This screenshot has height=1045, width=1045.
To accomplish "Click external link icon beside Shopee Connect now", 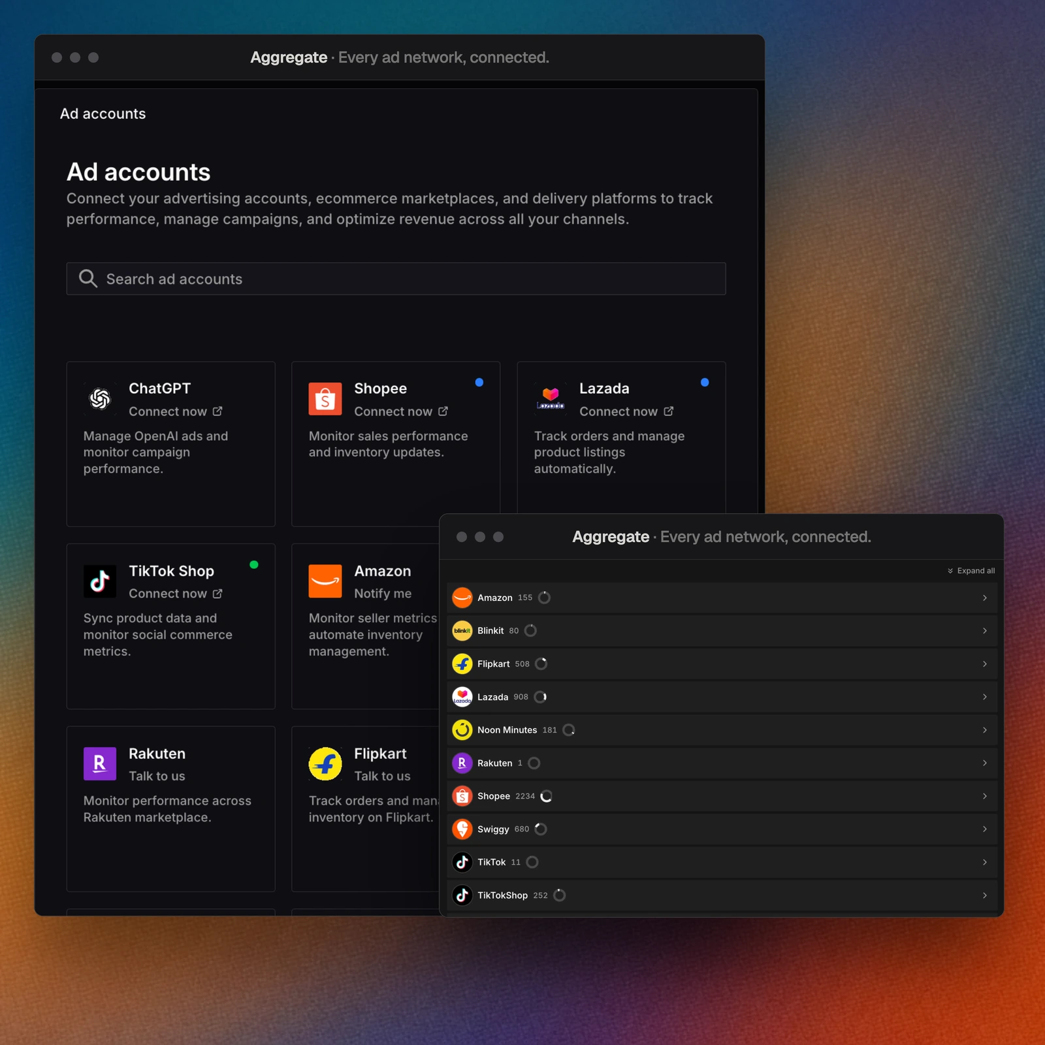I will (443, 411).
